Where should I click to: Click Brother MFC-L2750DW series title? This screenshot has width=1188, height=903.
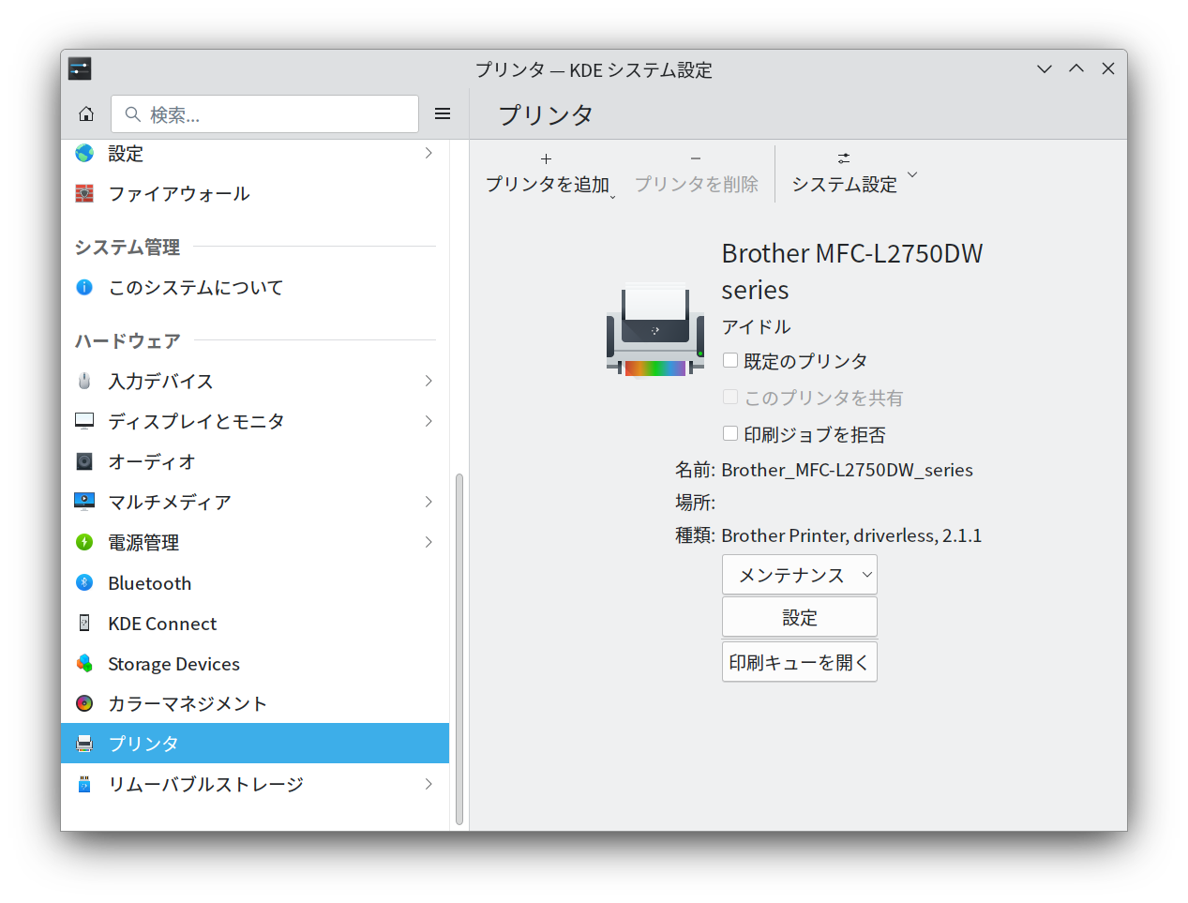(x=852, y=271)
